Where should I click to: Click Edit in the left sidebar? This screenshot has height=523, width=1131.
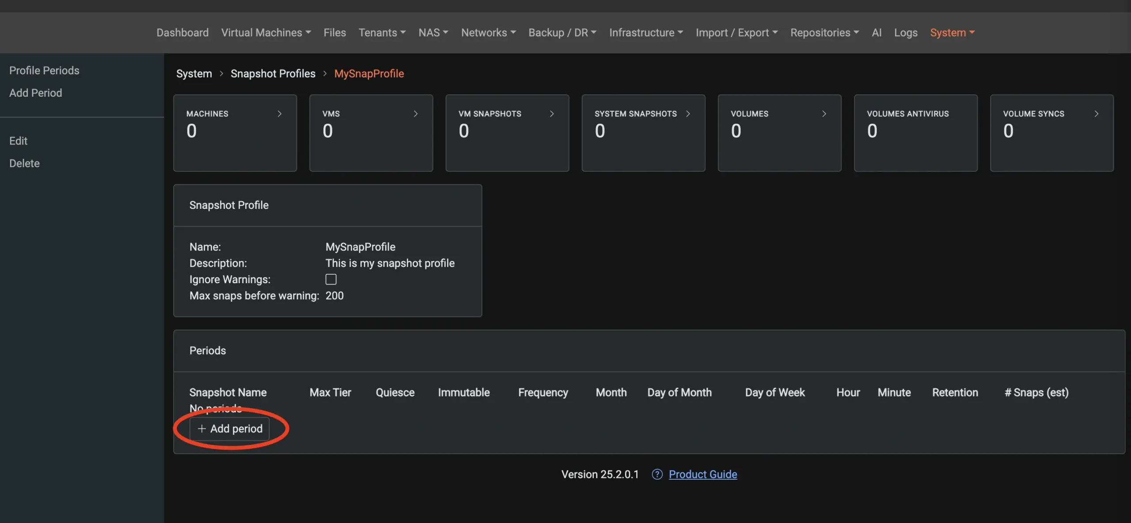pos(18,141)
